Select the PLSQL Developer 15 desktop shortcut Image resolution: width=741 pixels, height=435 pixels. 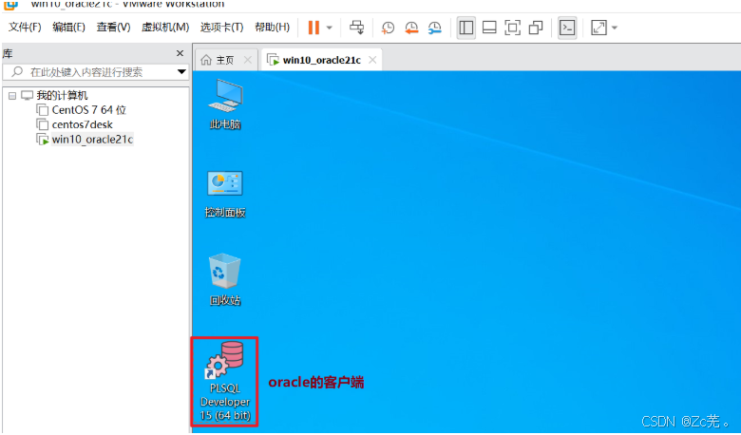(x=225, y=382)
